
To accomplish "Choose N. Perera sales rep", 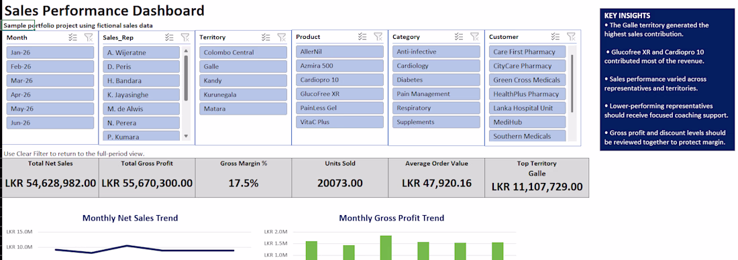I will pyautogui.click(x=141, y=123).
